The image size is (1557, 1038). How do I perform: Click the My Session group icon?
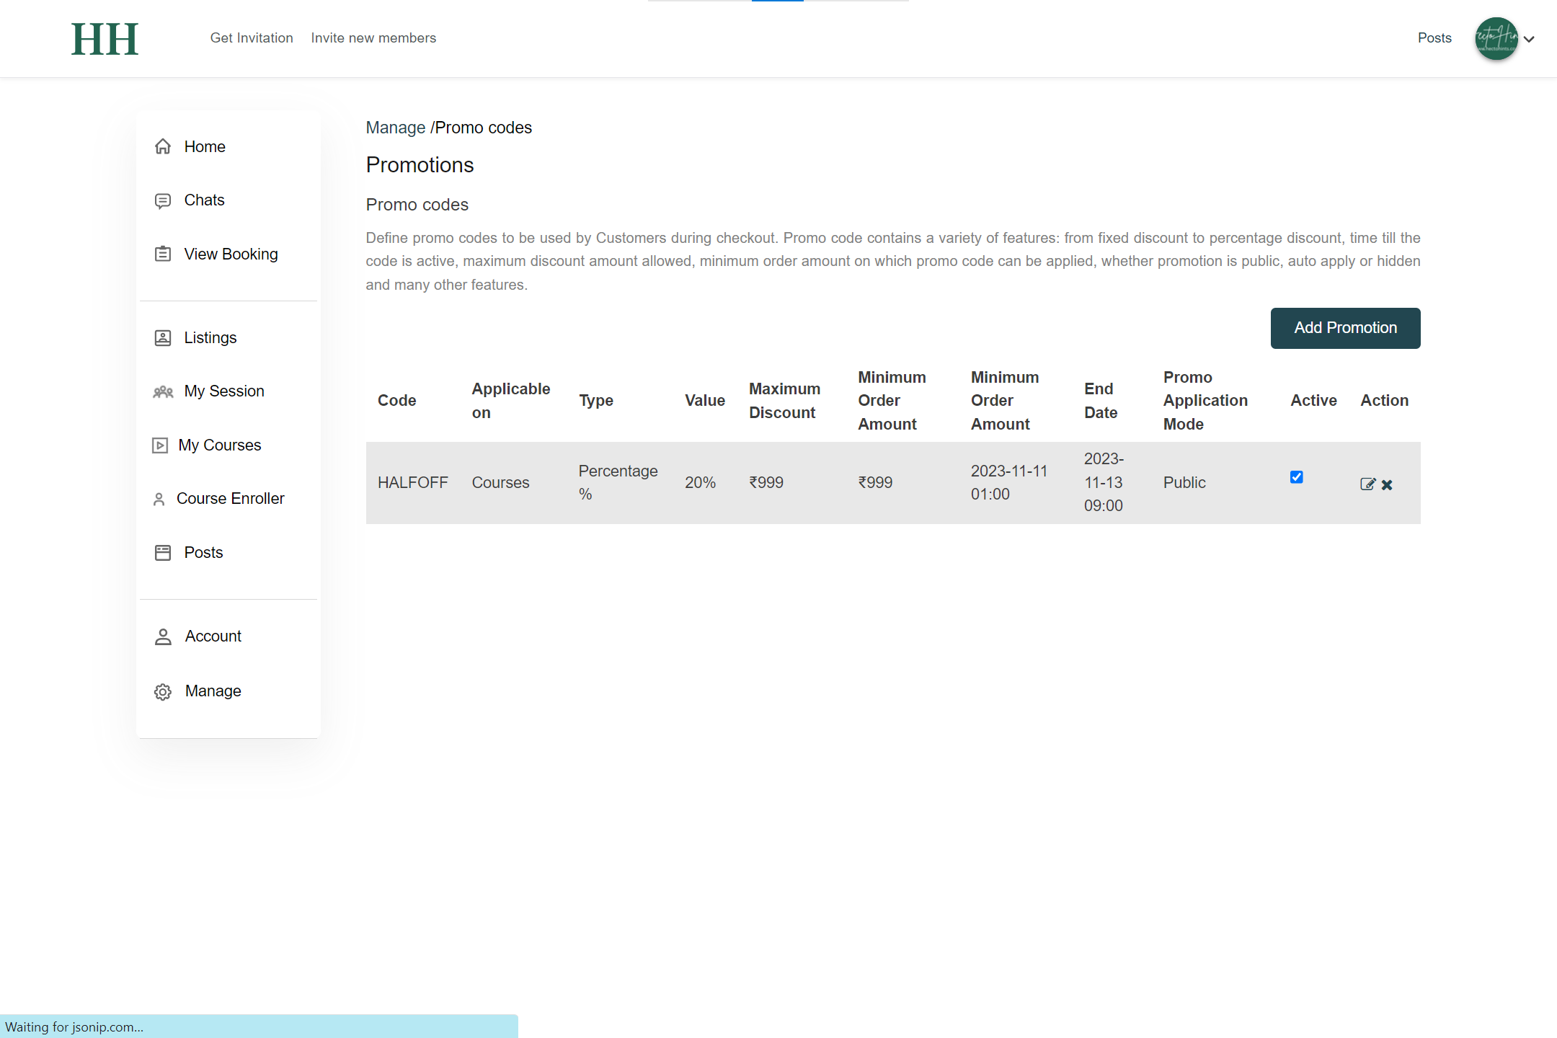163,391
